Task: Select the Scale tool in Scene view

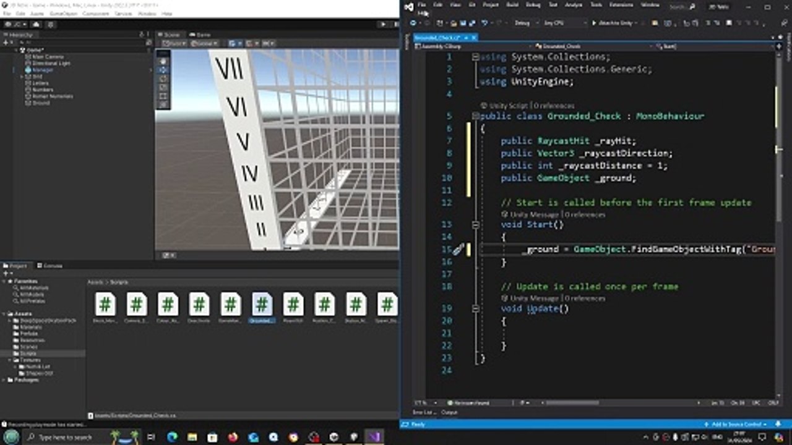Action: point(163,87)
